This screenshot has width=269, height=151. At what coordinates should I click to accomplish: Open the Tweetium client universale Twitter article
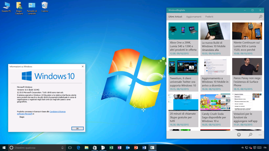183,75
